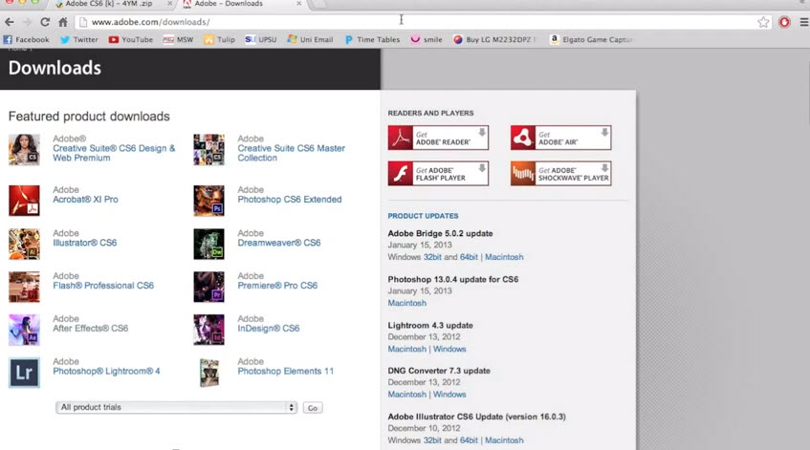Open the Acrobat XI Pro link
The width and height of the screenshot is (810, 450).
(85, 199)
